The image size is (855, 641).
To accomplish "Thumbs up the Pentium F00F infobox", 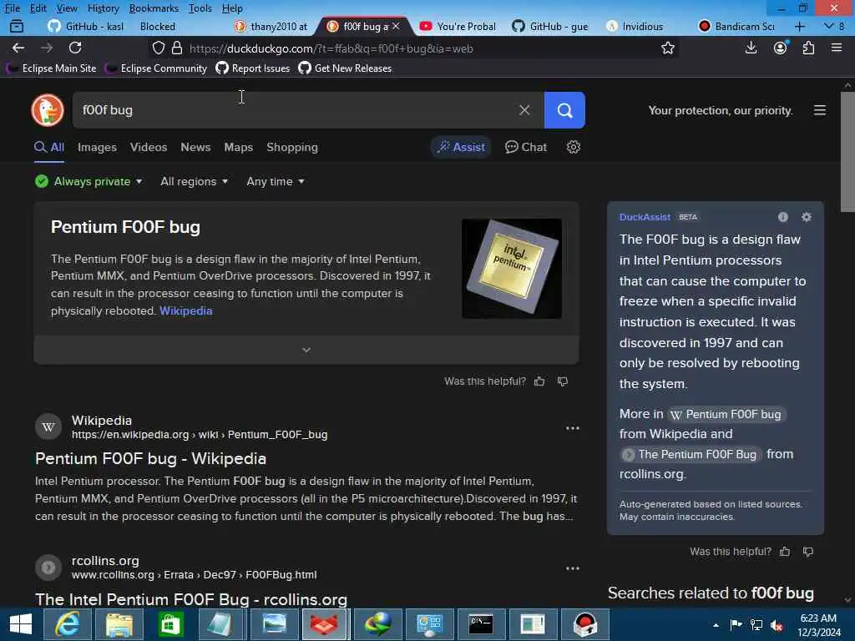I will (539, 381).
